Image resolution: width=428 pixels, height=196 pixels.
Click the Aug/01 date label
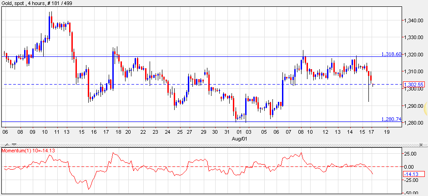(x=239, y=138)
